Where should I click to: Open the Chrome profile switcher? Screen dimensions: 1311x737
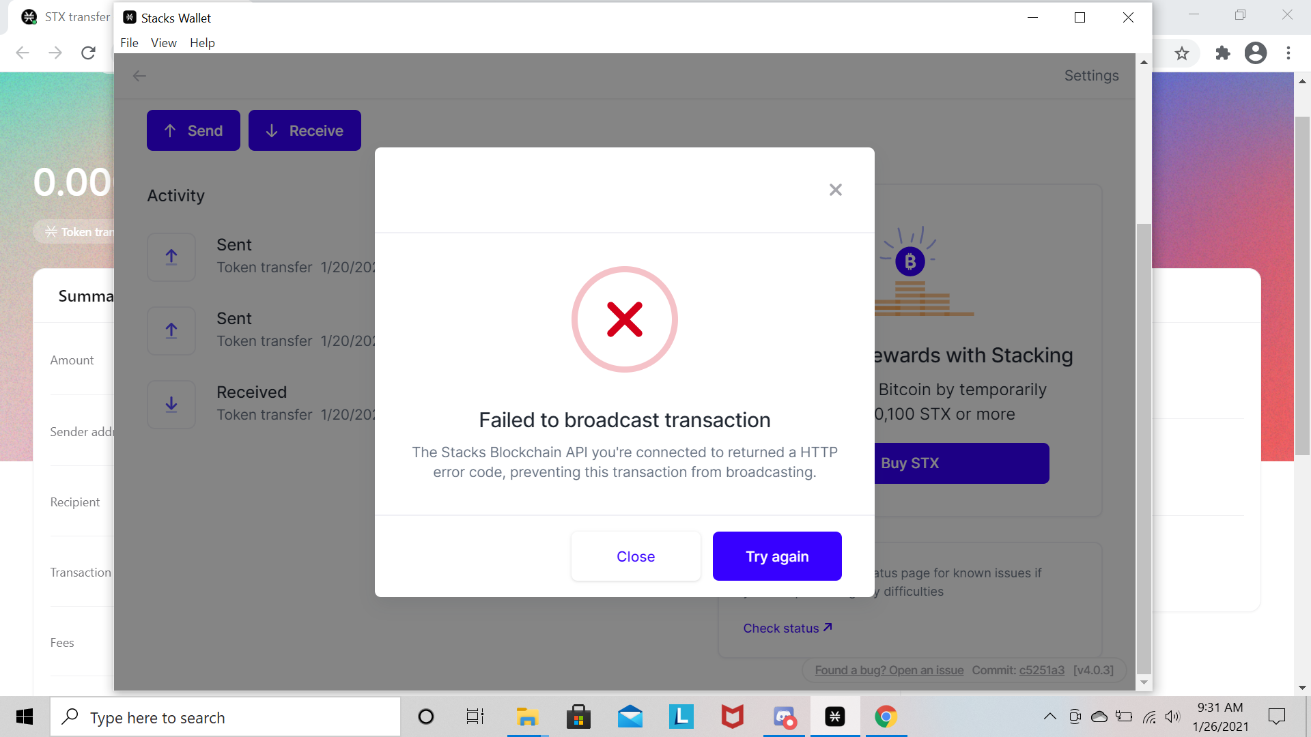point(1256,53)
